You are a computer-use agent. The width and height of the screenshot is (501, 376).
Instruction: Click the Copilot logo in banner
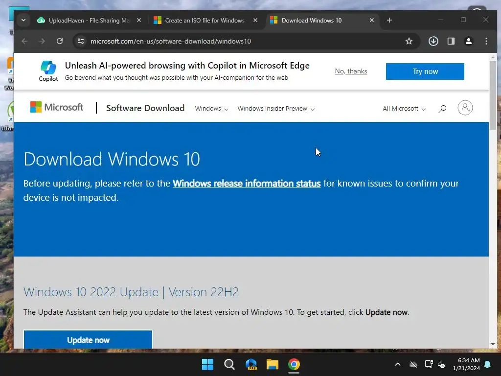click(48, 71)
